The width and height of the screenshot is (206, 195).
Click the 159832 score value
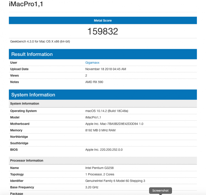click(103, 31)
